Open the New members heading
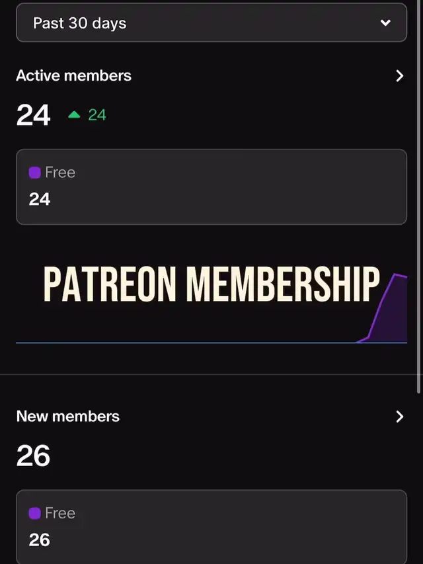 [x=67, y=417]
